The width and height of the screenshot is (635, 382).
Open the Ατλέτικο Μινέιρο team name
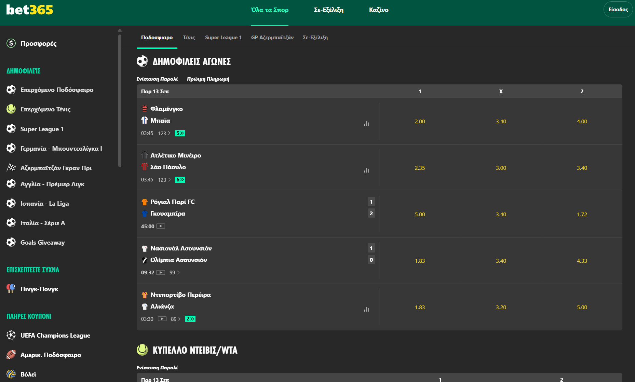[176, 155]
